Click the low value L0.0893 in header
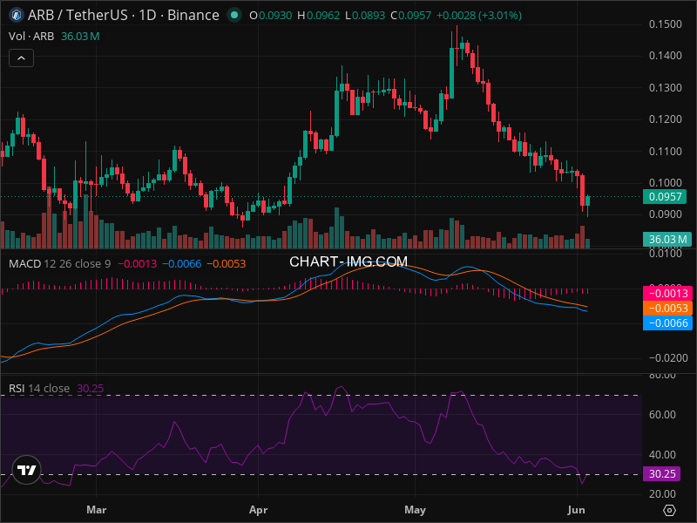 (365, 15)
